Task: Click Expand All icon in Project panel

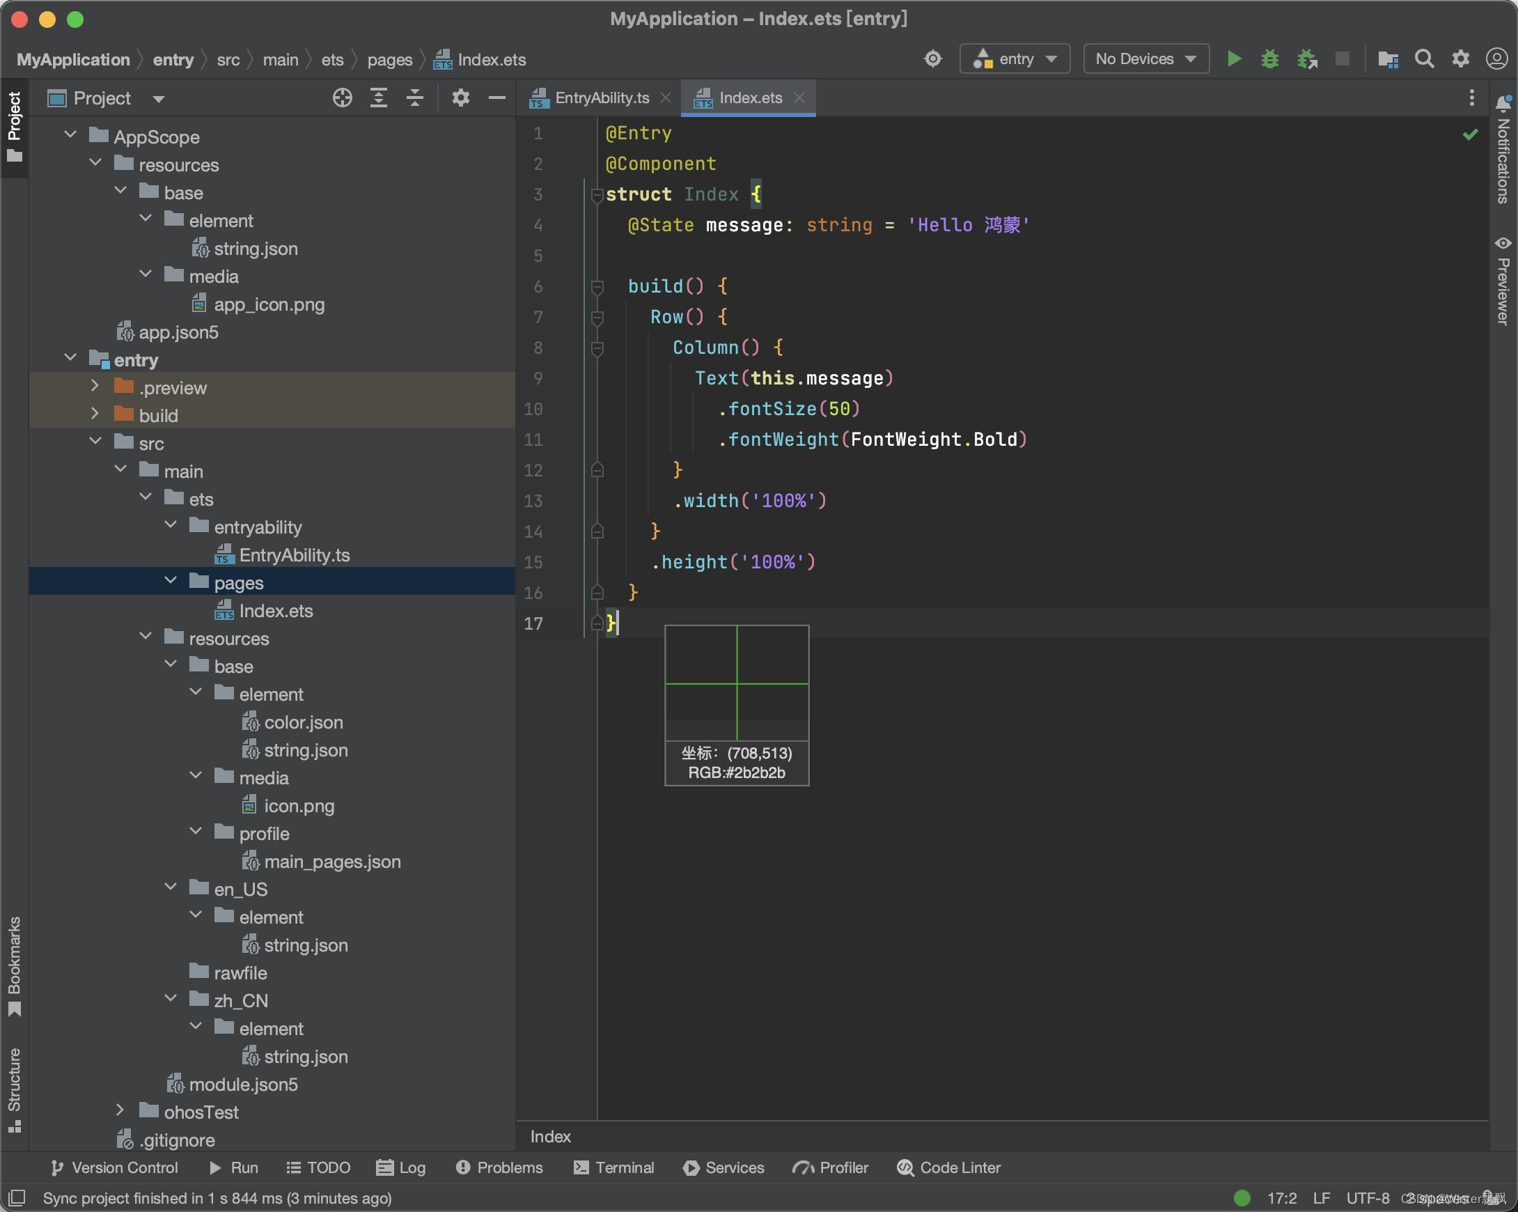Action: (379, 98)
